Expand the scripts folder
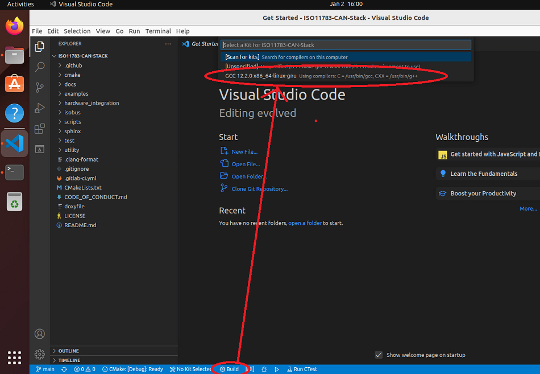The height and width of the screenshot is (374, 540). (x=73, y=122)
